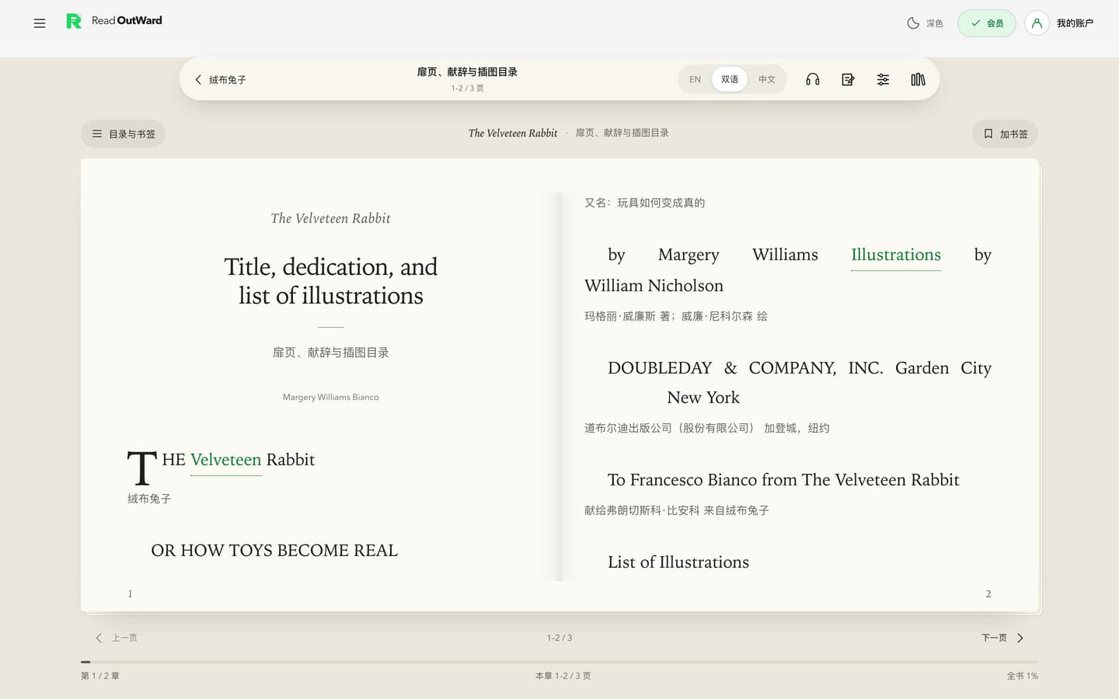Click the reading progress bar
1119x699 pixels.
click(x=559, y=662)
